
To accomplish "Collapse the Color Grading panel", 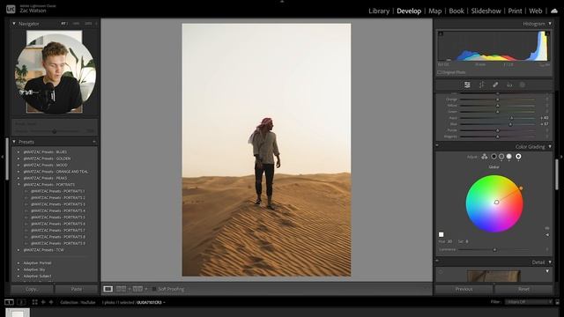I will (x=550, y=147).
